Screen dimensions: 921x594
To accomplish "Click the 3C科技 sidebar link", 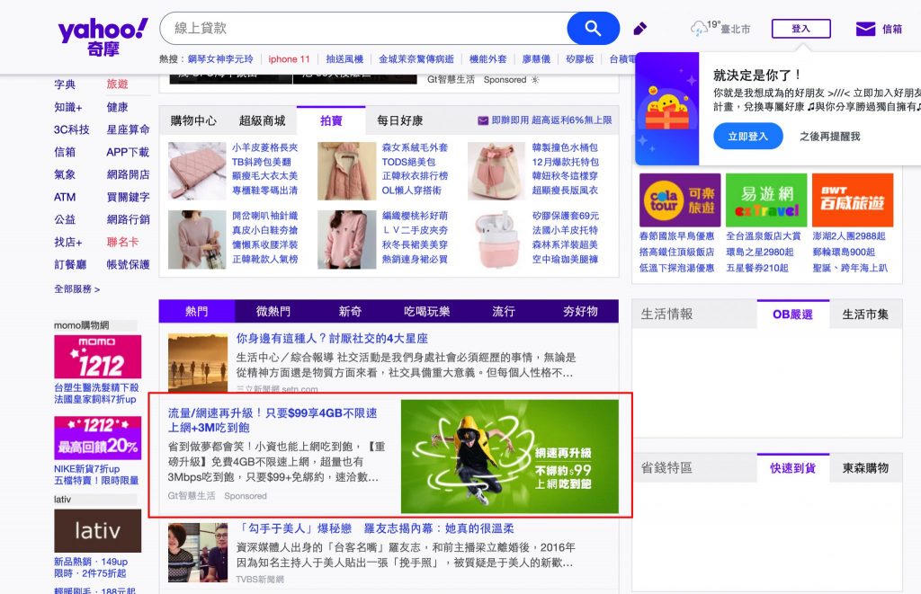I will (x=72, y=129).
